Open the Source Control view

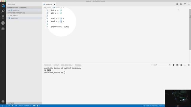click(3, 17)
